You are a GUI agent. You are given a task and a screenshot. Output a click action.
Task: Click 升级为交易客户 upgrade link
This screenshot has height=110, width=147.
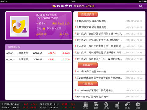pyautogui.click(x=61, y=24)
